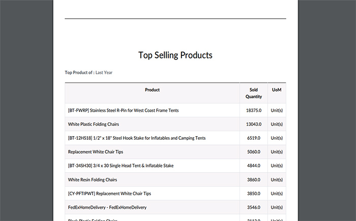Click the 6519.0 quantity cell
This screenshot has width=356, height=221.
pyautogui.click(x=254, y=138)
